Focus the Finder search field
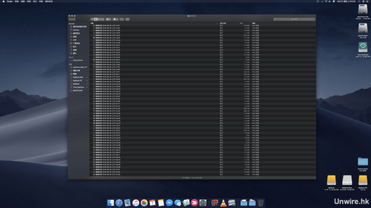The width and height of the screenshot is (371, 208). point(294,19)
